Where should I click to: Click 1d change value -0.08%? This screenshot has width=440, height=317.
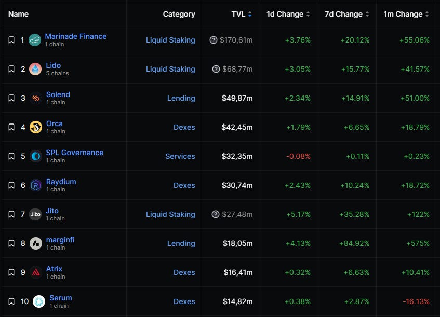298,156
